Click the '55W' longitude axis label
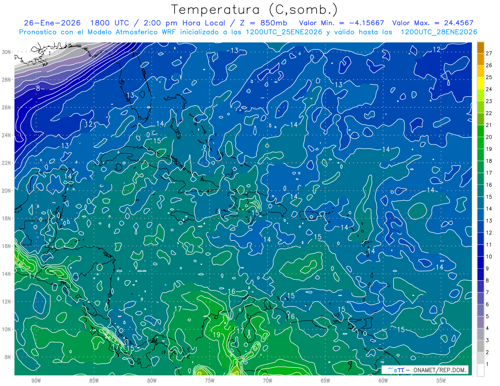Viewport: 500px width, 386px height. (441, 381)
